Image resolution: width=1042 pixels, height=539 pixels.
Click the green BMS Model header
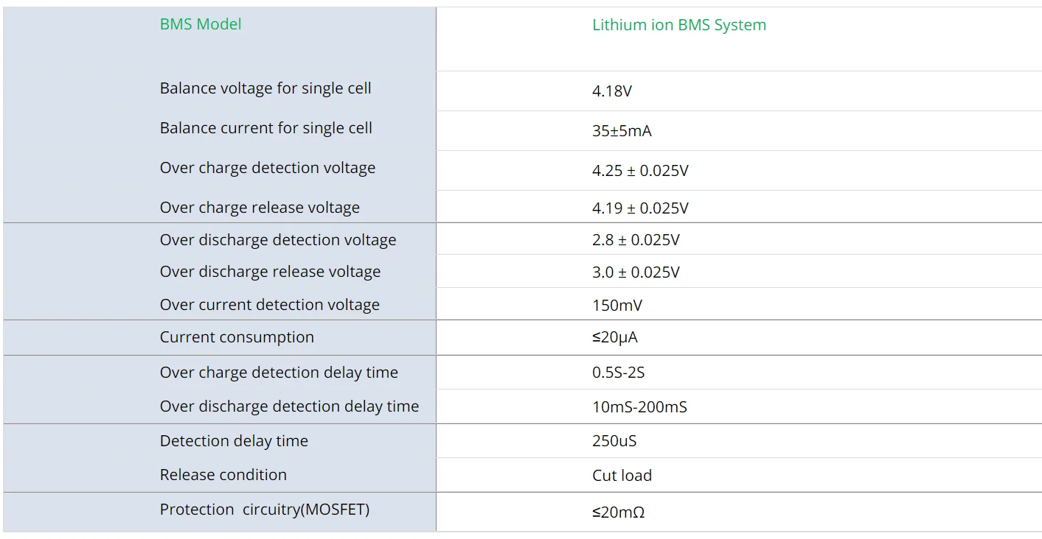click(x=201, y=24)
